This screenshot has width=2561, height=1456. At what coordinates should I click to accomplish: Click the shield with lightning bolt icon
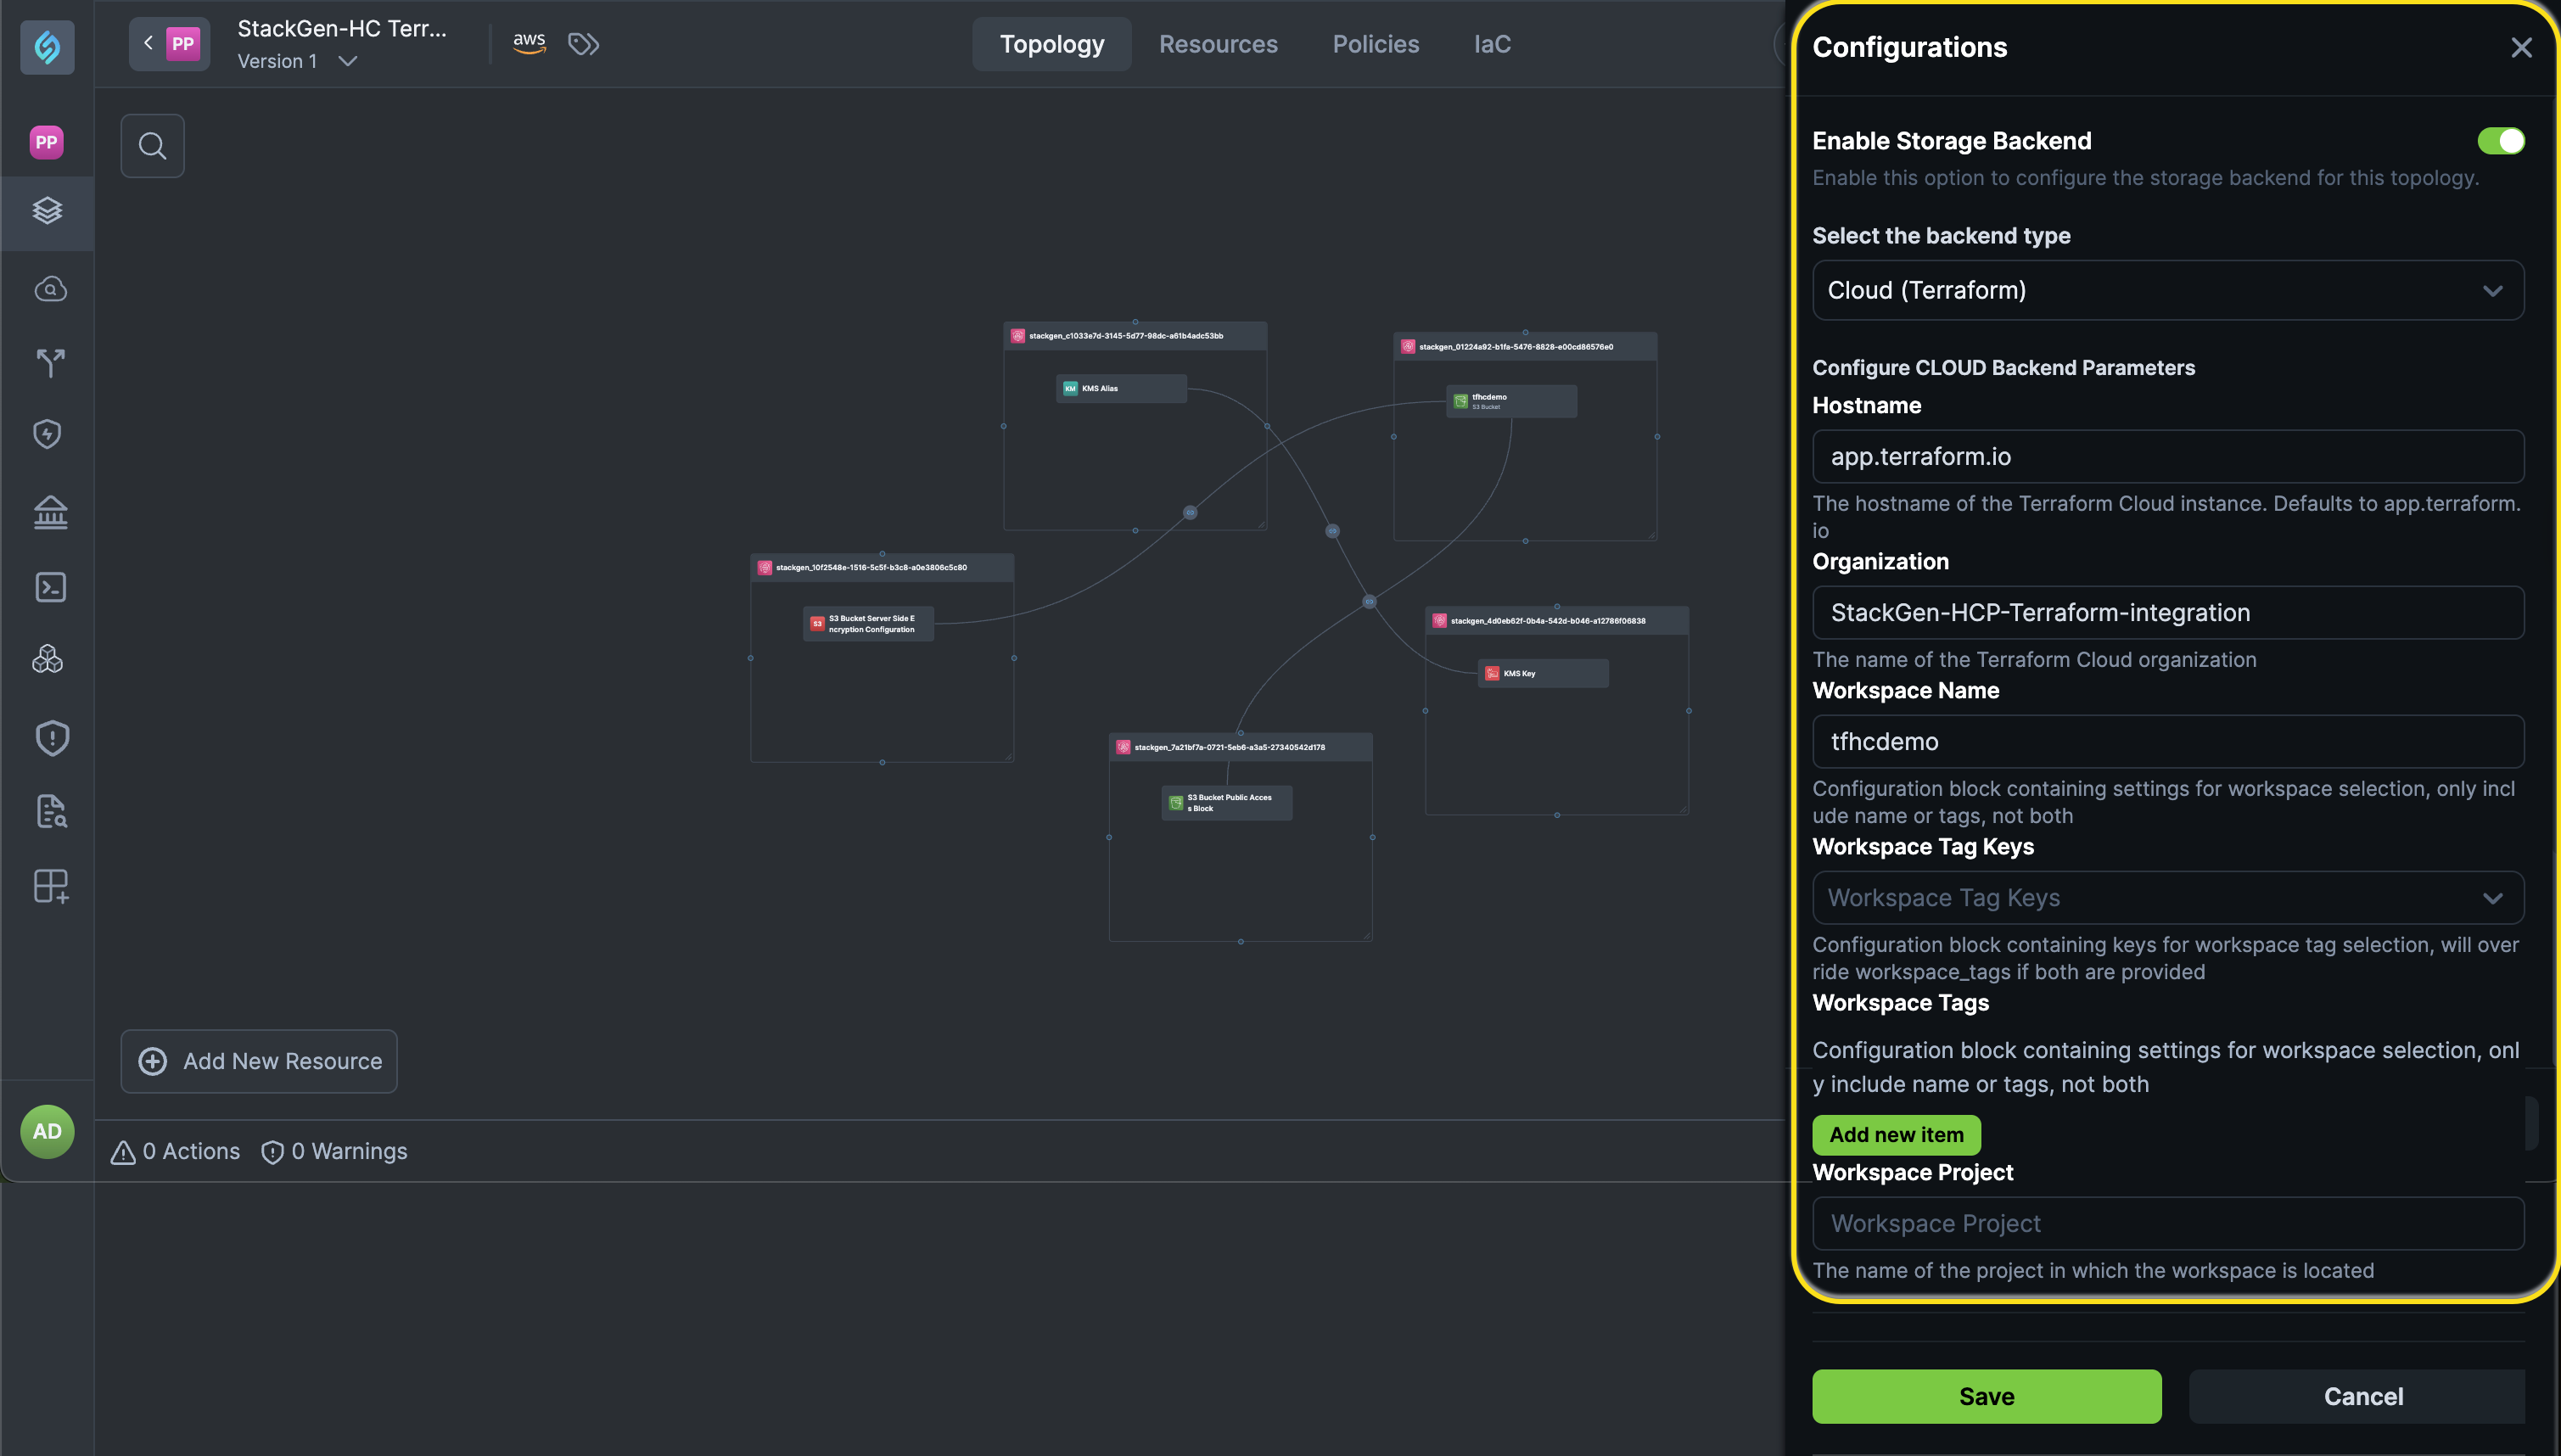pyautogui.click(x=48, y=434)
